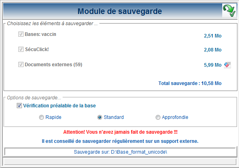Screen dimensions: 239x168
Task: Click the red Attention warning message
Action: pyautogui.click(x=120, y=132)
